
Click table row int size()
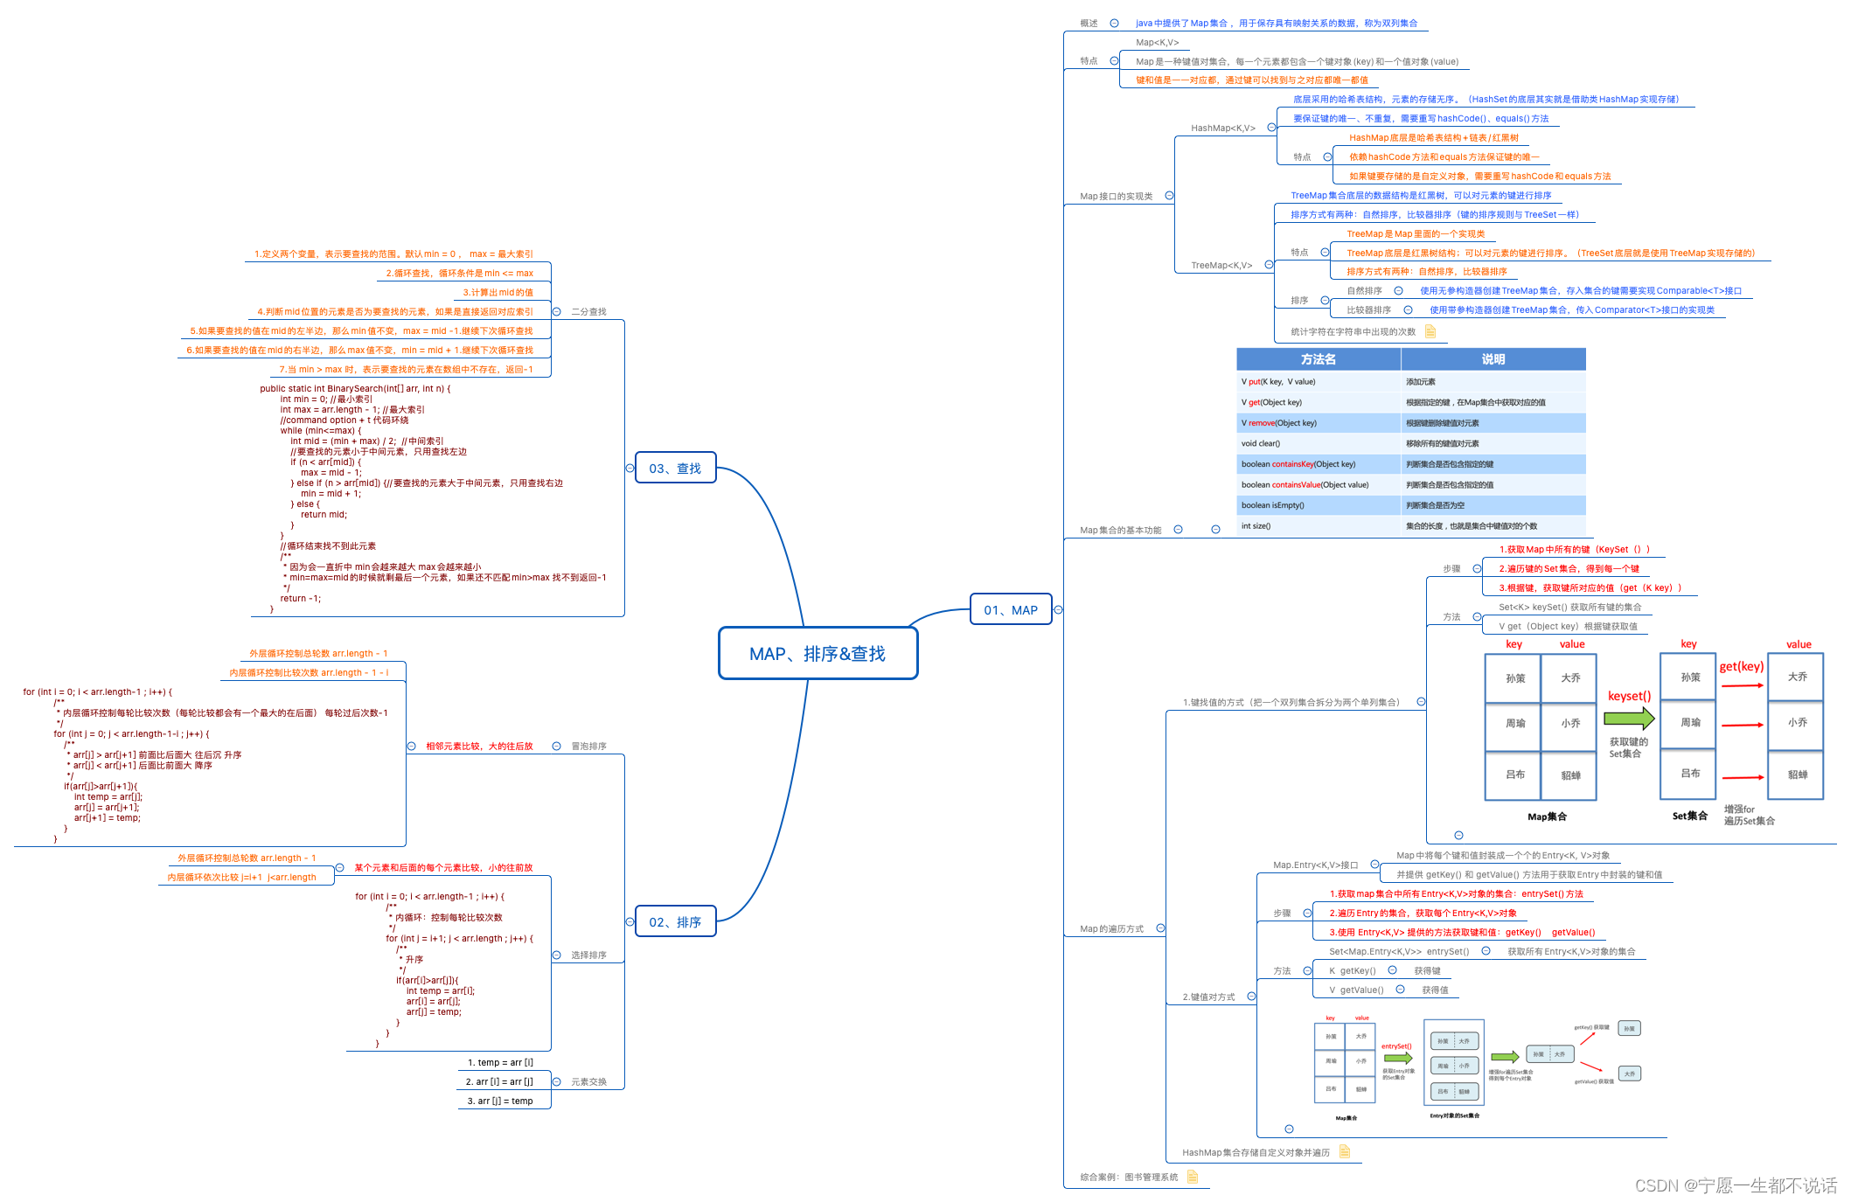point(1410,525)
